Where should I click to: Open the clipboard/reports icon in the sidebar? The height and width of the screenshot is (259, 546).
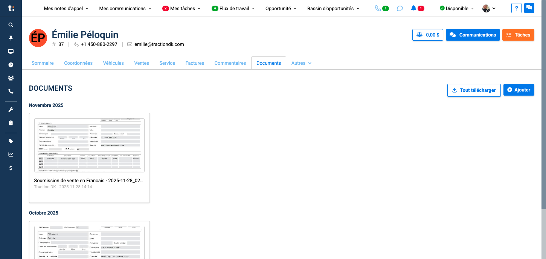click(11, 122)
